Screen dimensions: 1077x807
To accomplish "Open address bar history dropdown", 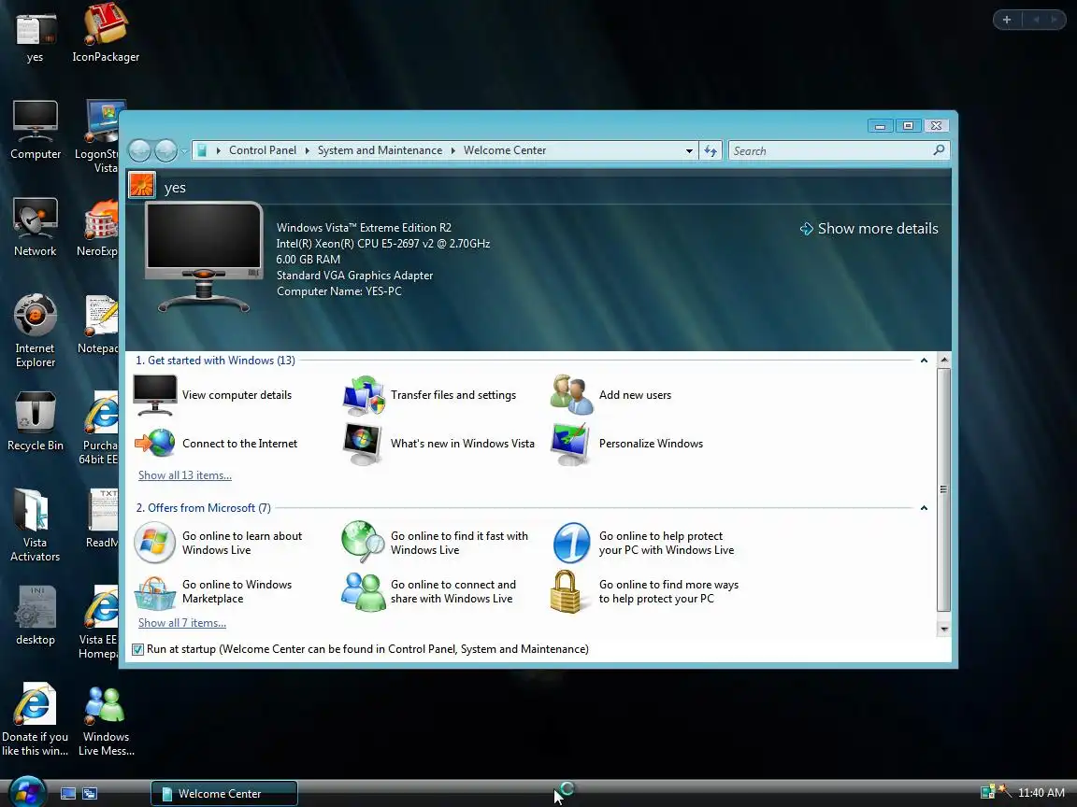I will pos(689,151).
